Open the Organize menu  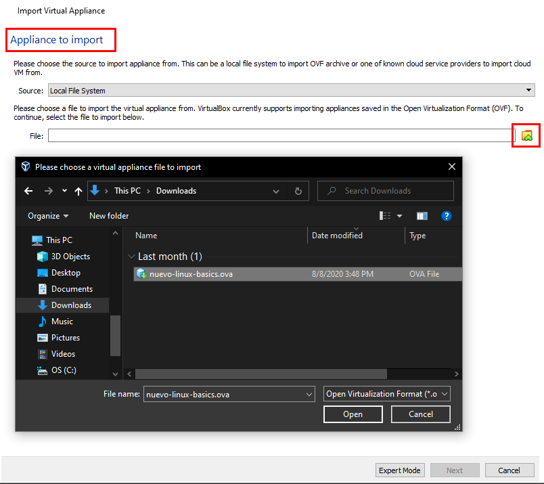point(46,215)
